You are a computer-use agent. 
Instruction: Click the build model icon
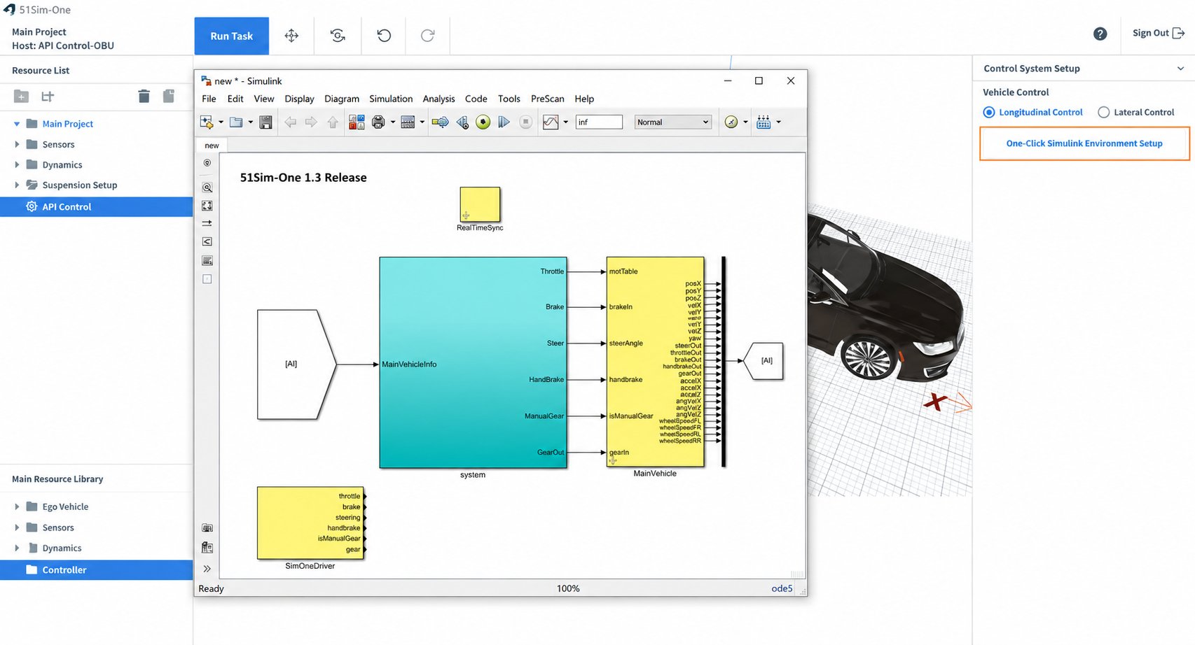[x=764, y=122]
